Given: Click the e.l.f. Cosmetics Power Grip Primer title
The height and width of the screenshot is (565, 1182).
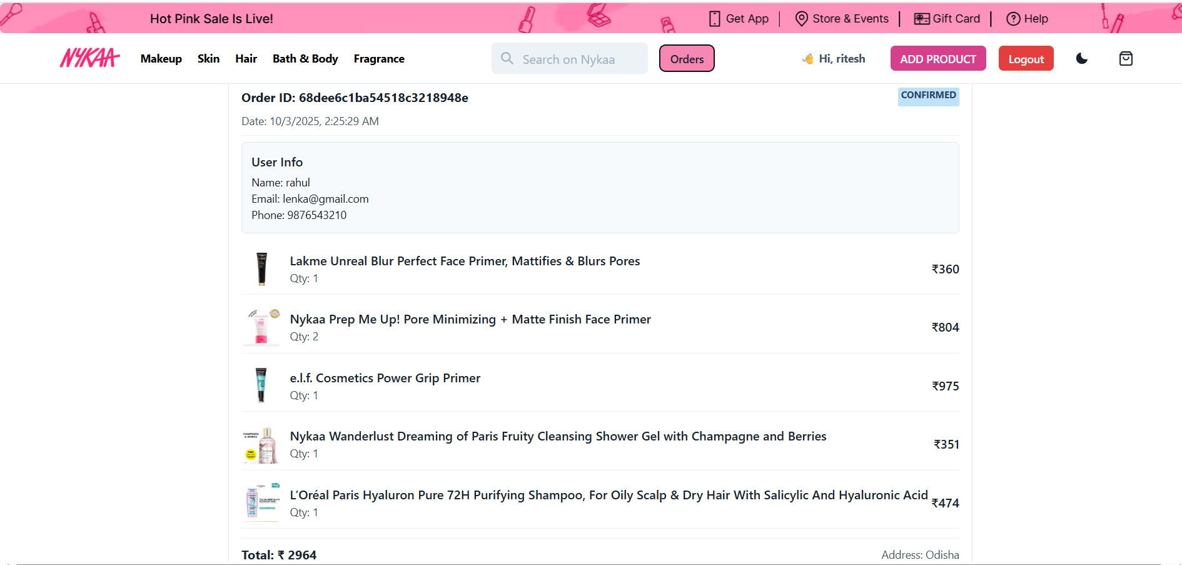Looking at the screenshot, I should pos(385,378).
